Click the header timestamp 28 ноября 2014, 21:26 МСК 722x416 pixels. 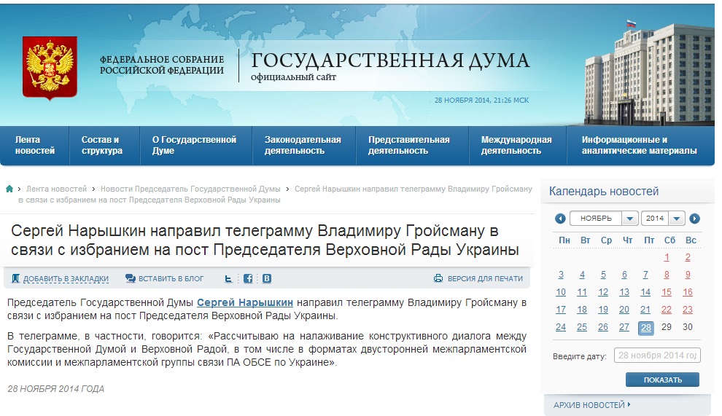tap(481, 100)
